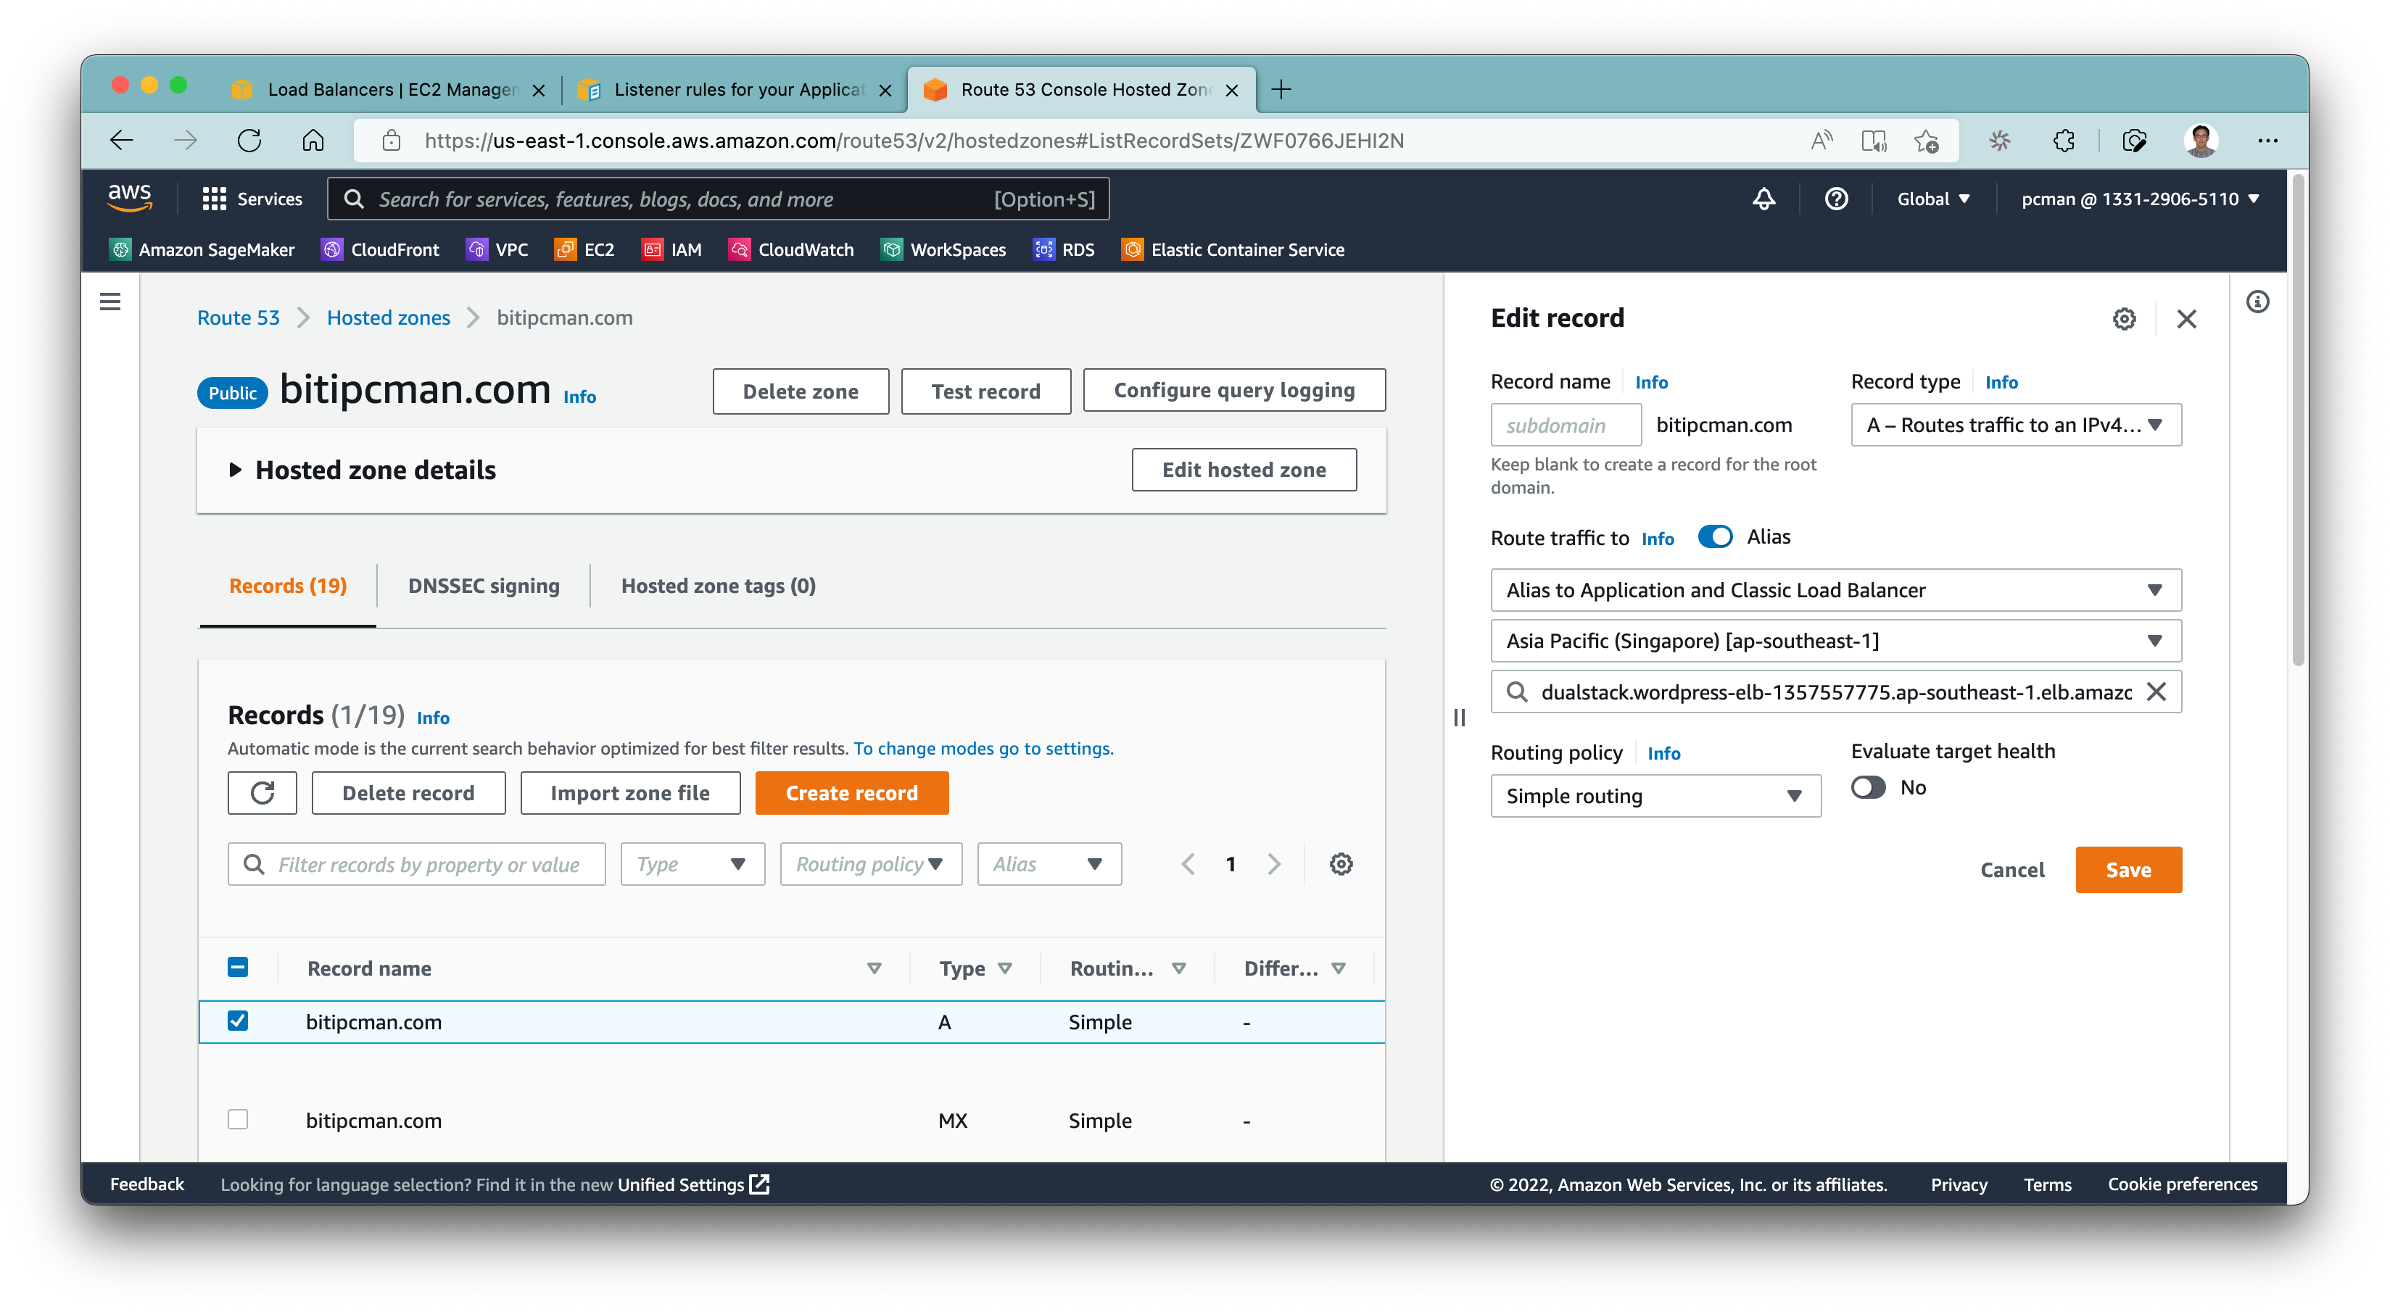Click the Filter records search field
This screenshot has width=2390, height=1312.
click(x=416, y=864)
